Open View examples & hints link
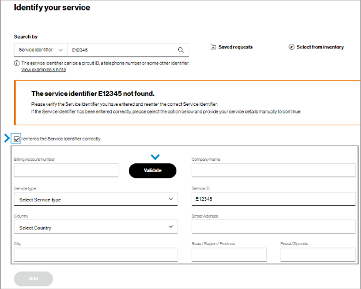This screenshot has width=361, height=289. [43, 70]
